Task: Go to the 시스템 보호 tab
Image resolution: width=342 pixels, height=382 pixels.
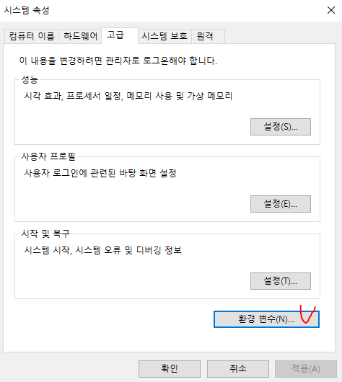Action: tap(165, 36)
